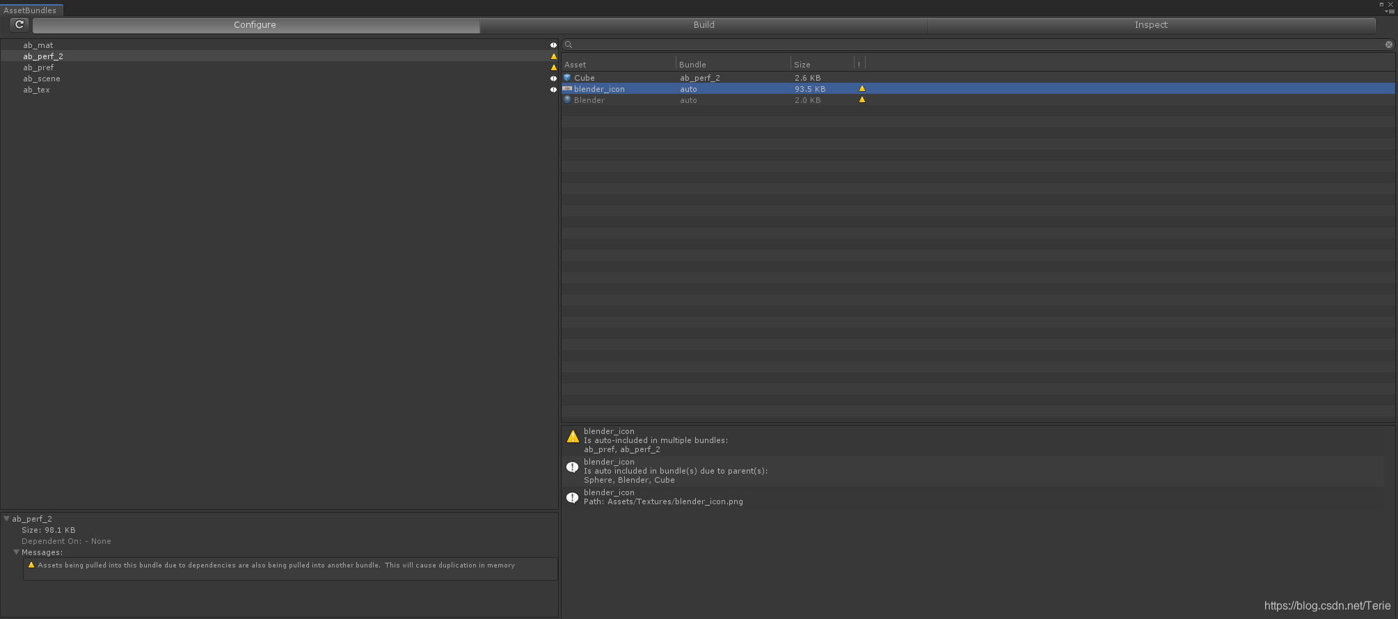Sort by the Bundle column header
The height and width of the screenshot is (619, 1398).
[x=733, y=64]
